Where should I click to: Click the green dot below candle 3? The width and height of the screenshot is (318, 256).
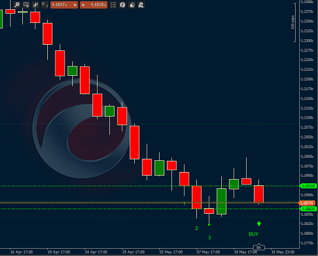[209, 225]
